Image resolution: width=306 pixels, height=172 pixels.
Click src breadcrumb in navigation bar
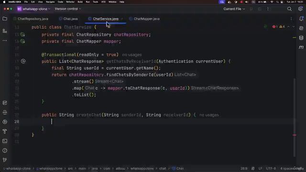[70, 169]
